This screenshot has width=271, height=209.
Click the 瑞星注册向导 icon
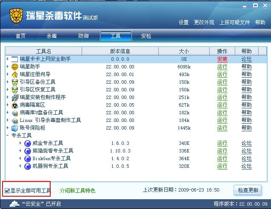[x=15, y=74]
